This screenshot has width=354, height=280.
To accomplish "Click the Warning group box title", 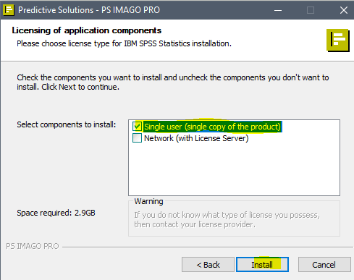I will click(148, 201).
